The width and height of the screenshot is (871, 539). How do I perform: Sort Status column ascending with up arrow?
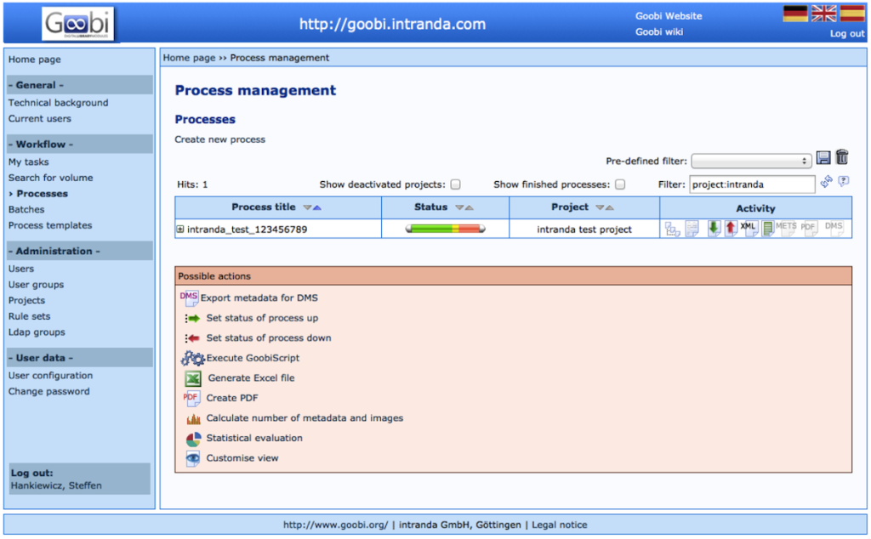470,207
